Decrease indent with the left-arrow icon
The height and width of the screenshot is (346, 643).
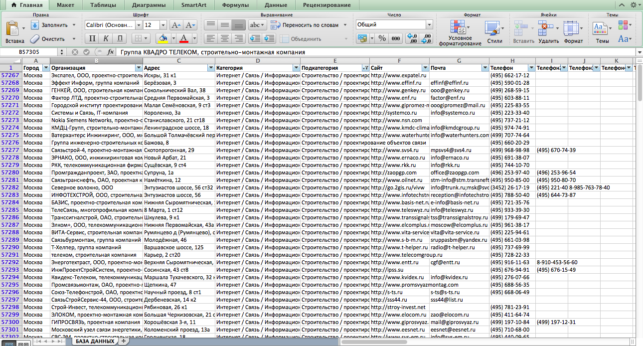coord(255,38)
